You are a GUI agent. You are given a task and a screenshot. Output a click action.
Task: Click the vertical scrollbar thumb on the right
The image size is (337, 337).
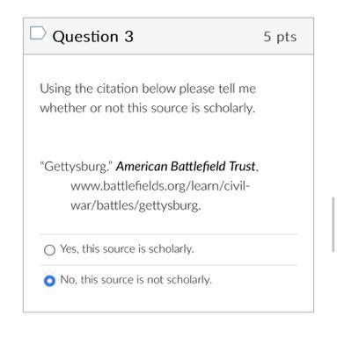point(333,225)
